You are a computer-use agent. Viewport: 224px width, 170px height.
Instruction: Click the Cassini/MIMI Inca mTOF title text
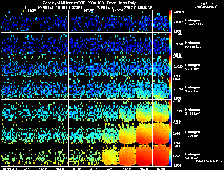coord(64,3)
